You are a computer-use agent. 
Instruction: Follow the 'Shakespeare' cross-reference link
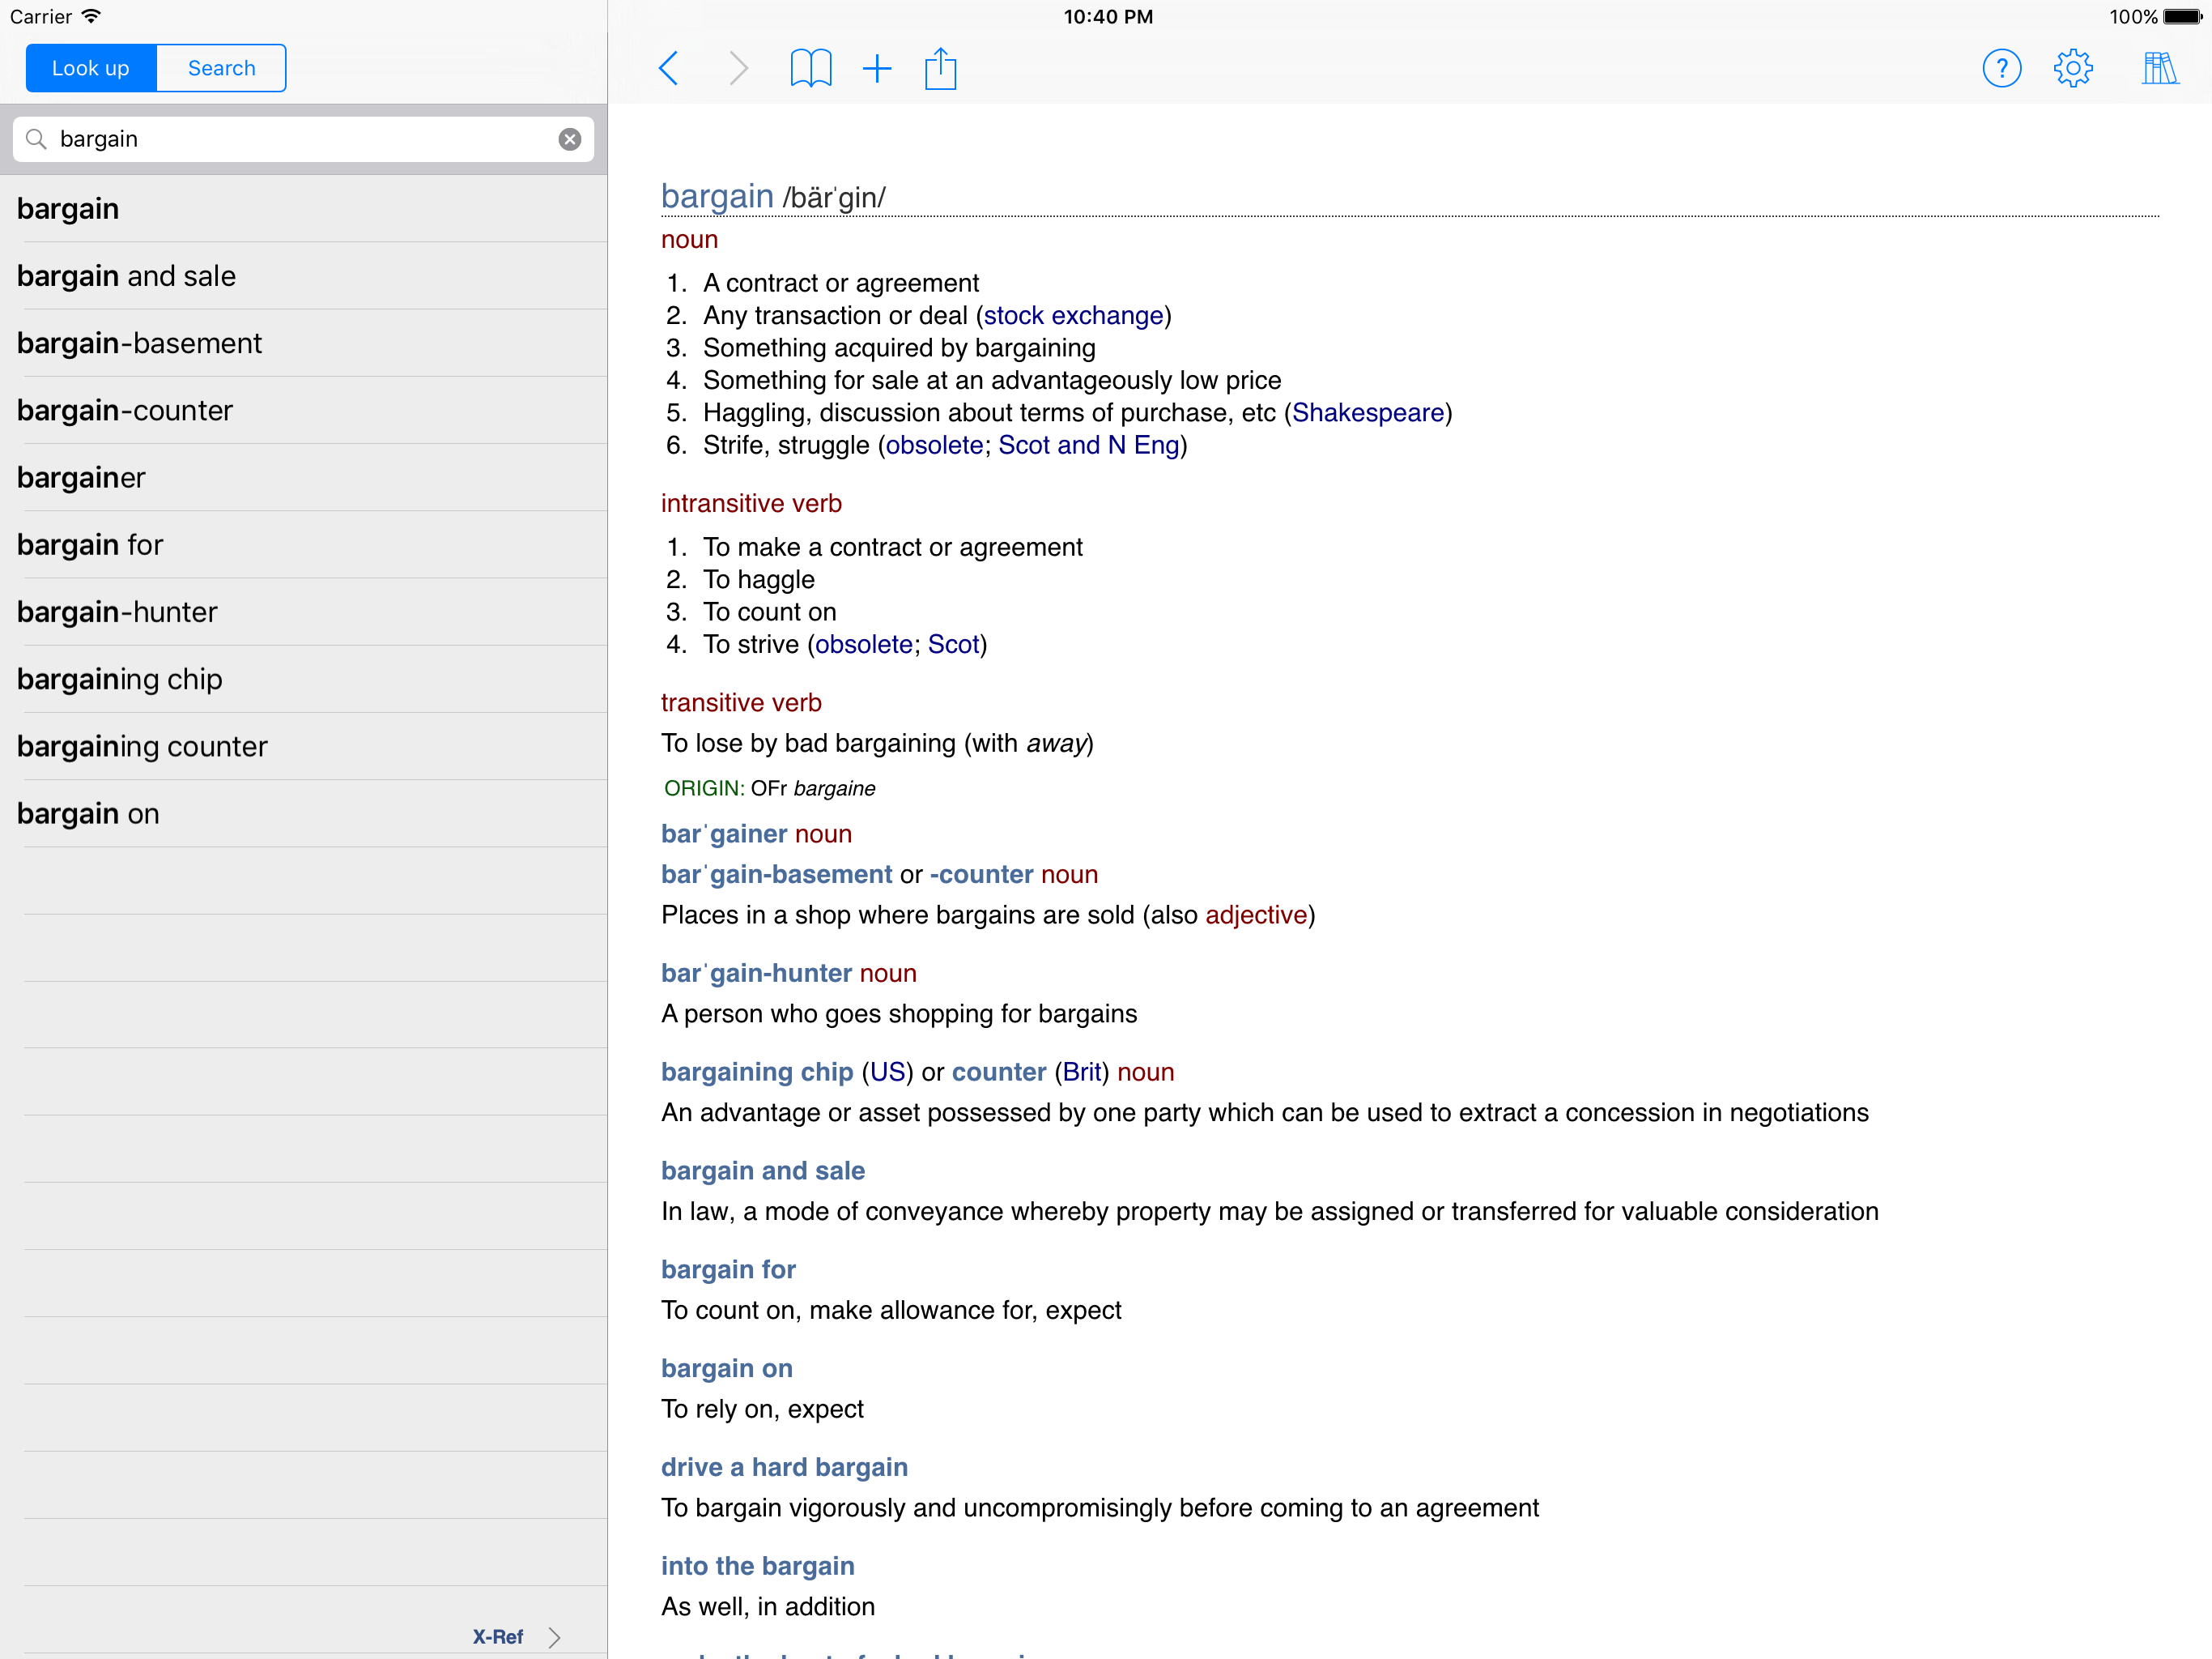tap(1367, 412)
